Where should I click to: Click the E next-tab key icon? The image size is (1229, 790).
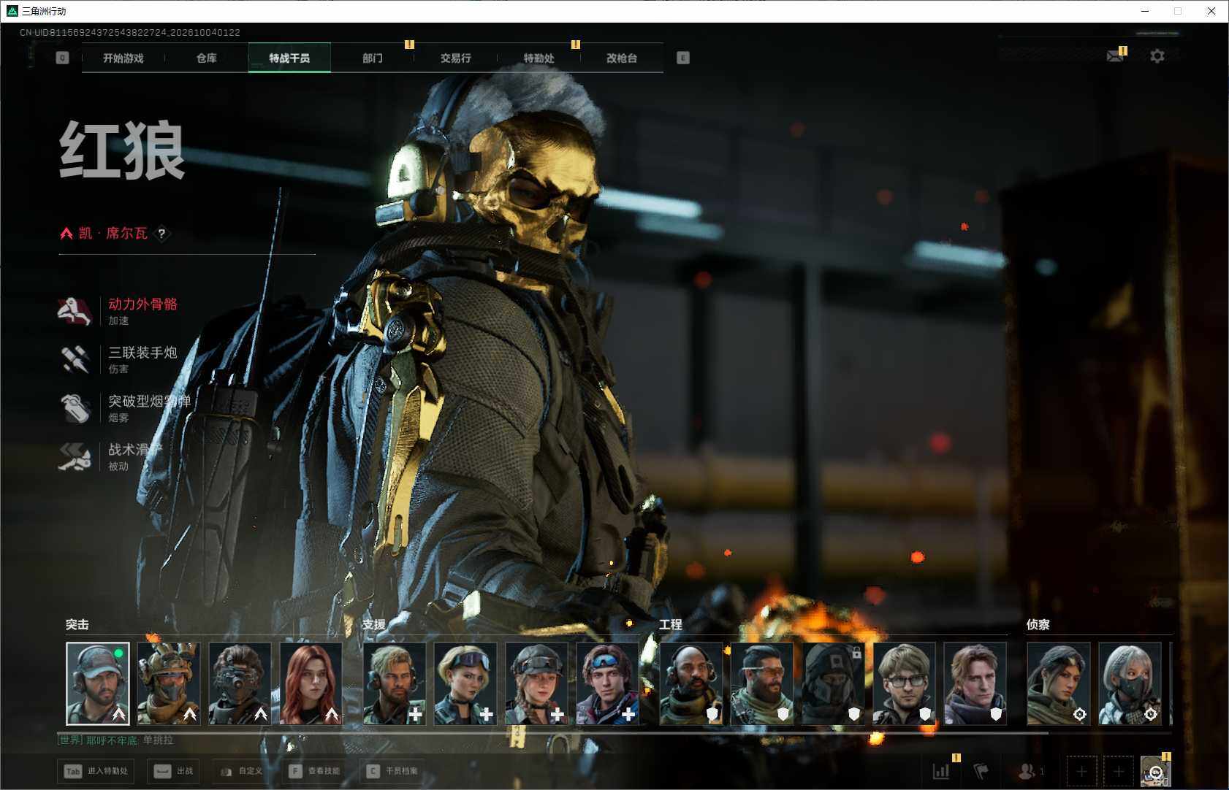683,58
